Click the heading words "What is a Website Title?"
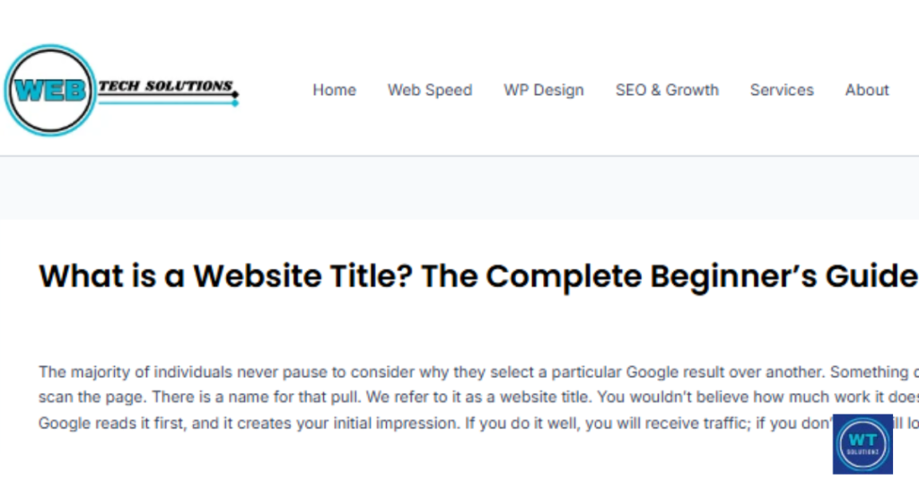The width and height of the screenshot is (919, 498). [224, 276]
